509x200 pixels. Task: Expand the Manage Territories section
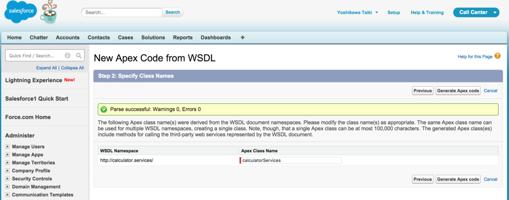click(x=7, y=163)
